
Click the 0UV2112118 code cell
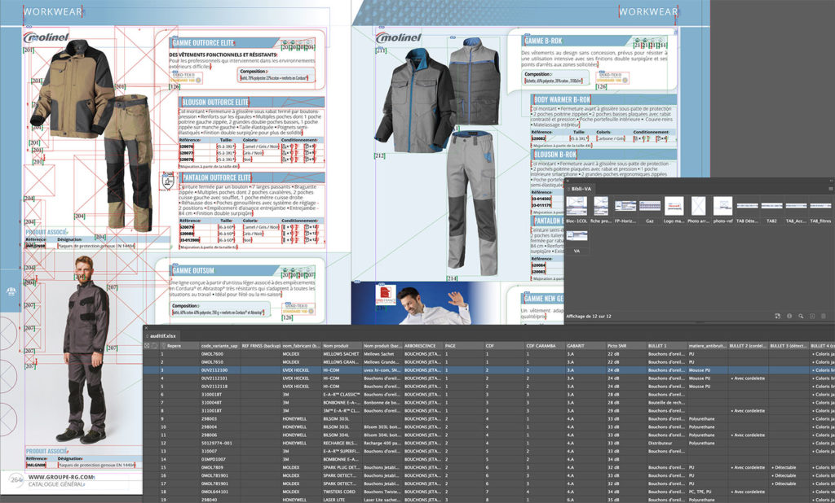[219, 387]
